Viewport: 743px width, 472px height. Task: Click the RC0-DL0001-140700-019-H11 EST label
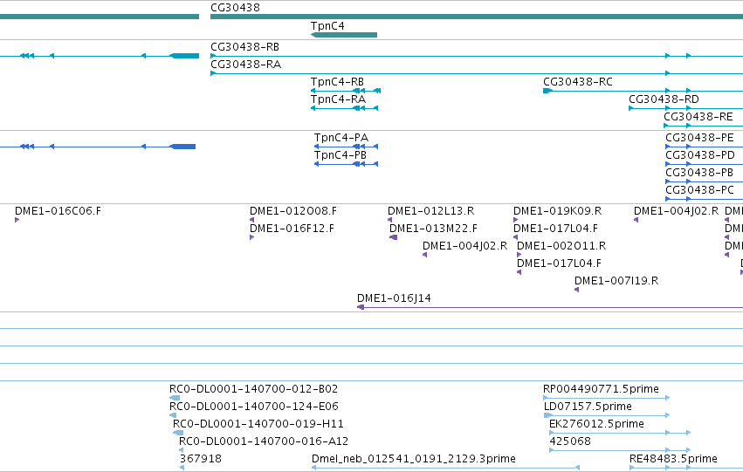click(x=258, y=424)
